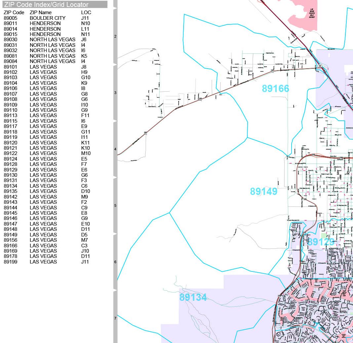This screenshot has width=353, height=343.
Task: Click grid row number 6 on ruler
Action: tap(115, 262)
